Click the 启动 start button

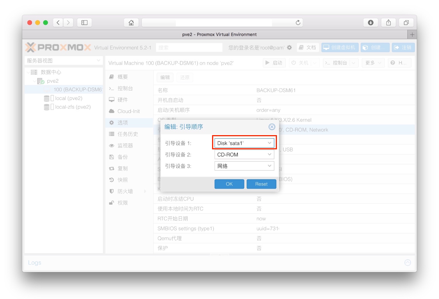click(x=274, y=63)
